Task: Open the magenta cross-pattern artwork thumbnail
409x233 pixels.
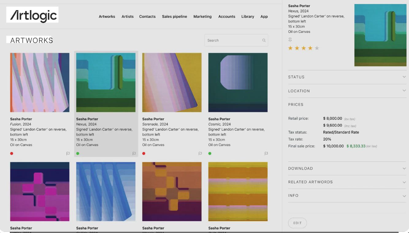Action: 40,192
